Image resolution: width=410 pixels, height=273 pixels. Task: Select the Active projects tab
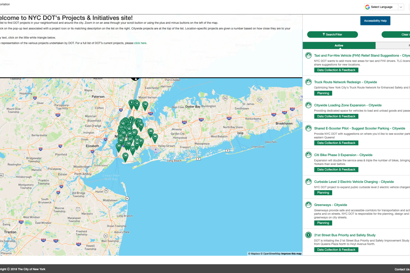click(x=339, y=45)
